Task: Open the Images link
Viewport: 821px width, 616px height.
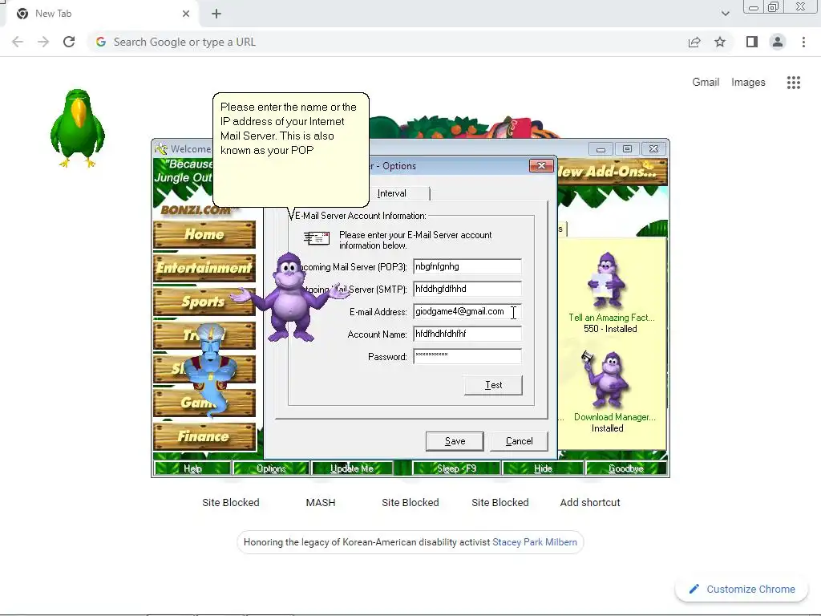Action: pyautogui.click(x=748, y=83)
